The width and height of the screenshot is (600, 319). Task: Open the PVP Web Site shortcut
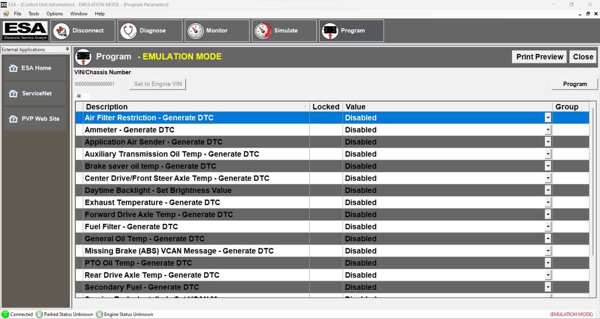[36, 119]
